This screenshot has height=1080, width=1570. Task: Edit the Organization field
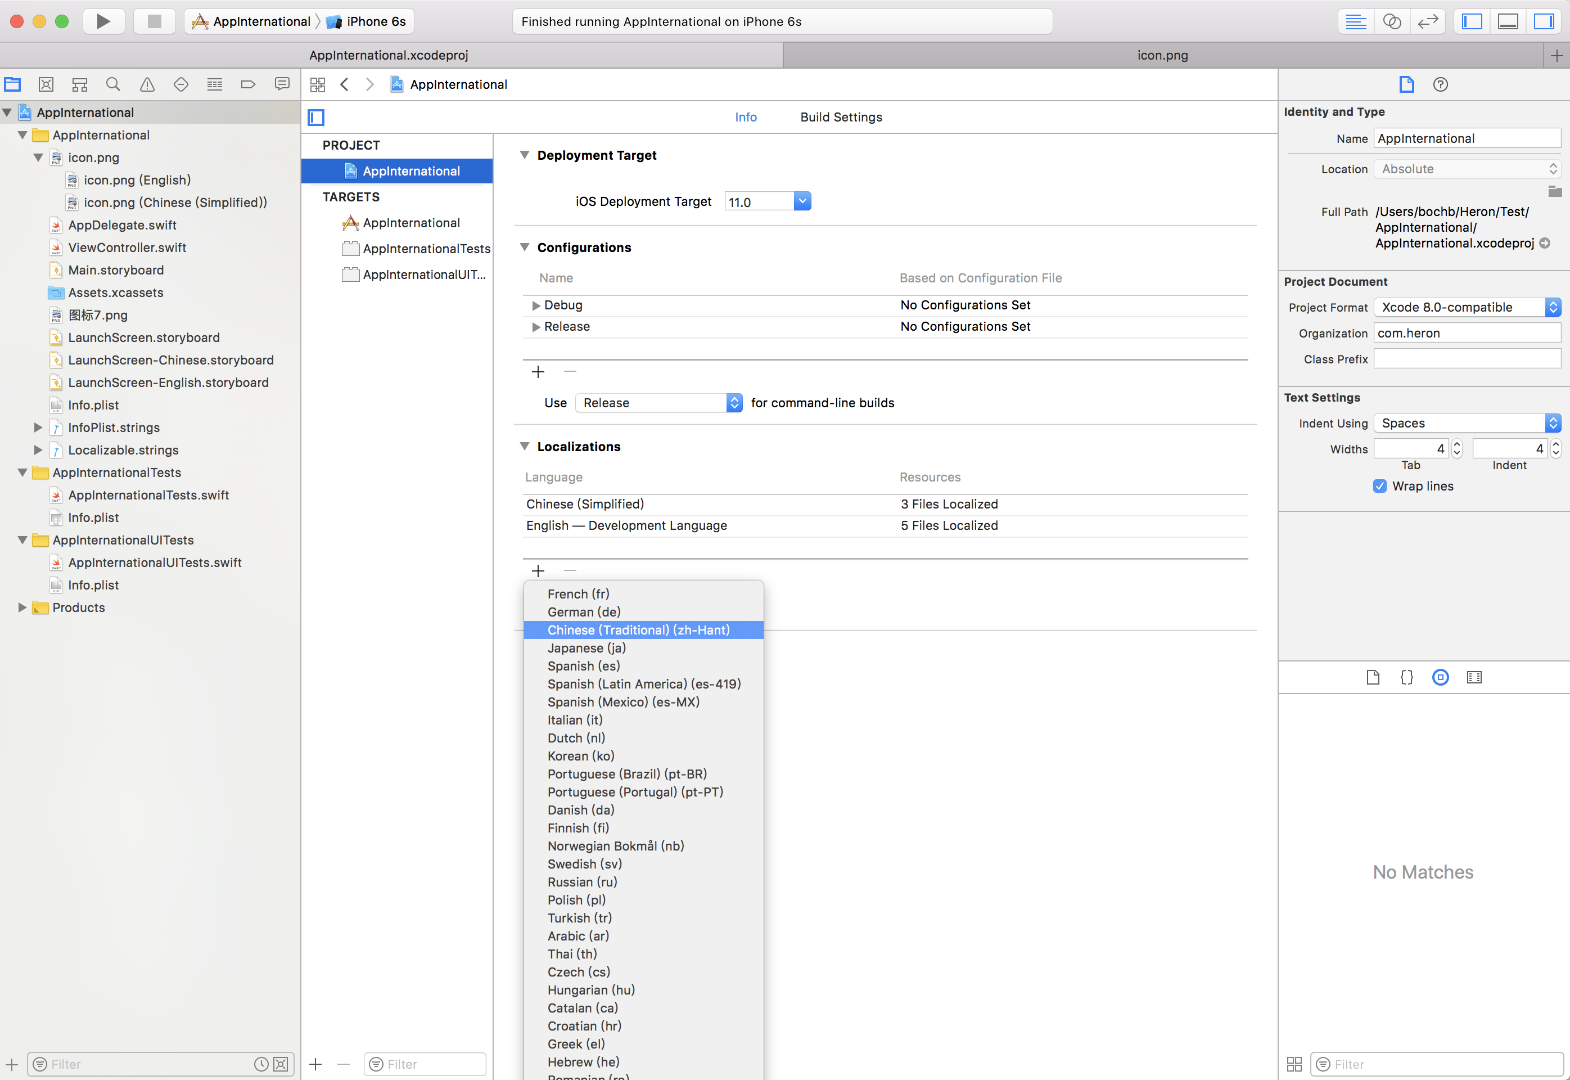pyautogui.click(x=1467, y=333)
